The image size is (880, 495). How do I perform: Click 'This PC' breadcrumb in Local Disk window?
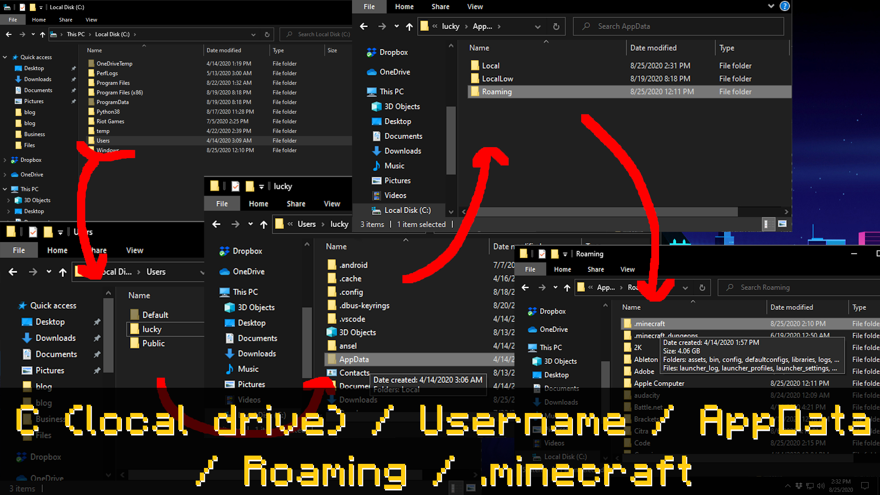[x=76, y=34]
